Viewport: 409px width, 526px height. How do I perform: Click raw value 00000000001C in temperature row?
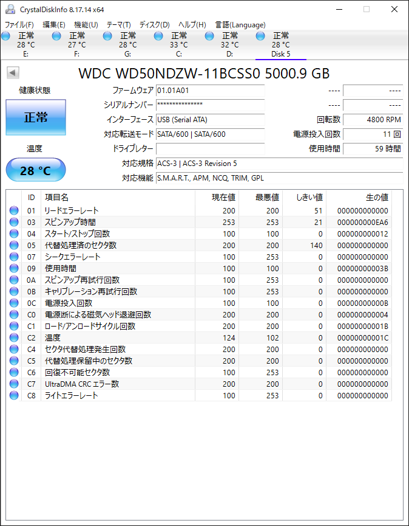pos(362,338)
